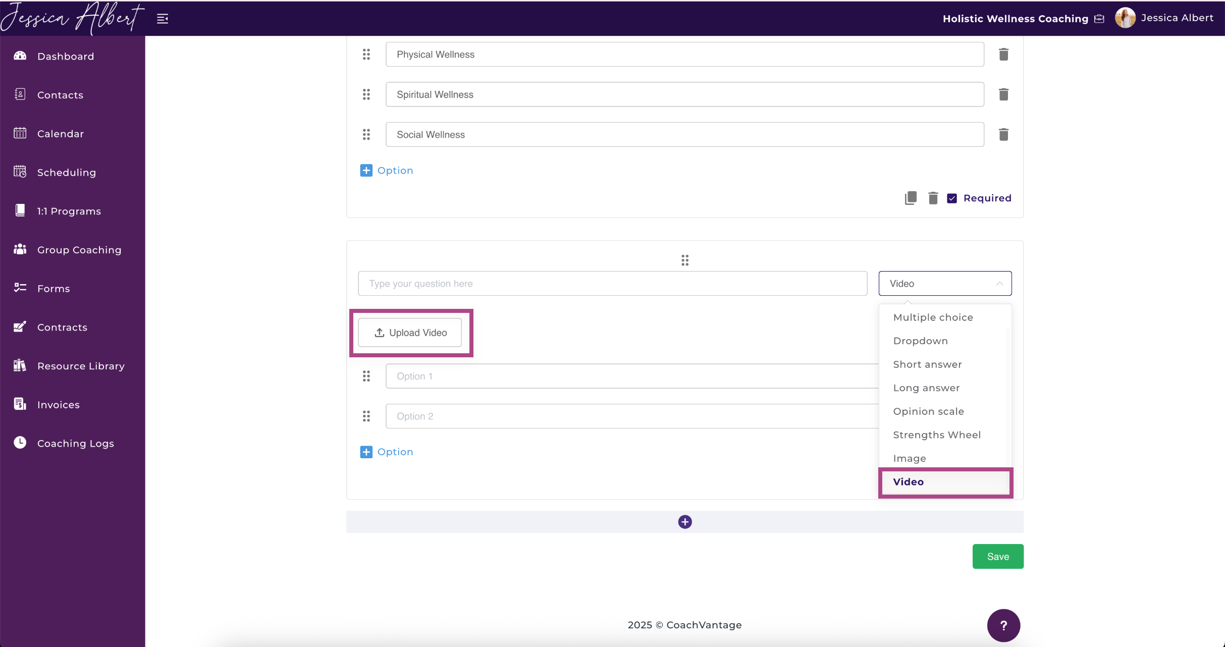Select Video question type
The image size is (1225, 647).
click(945, 482)
